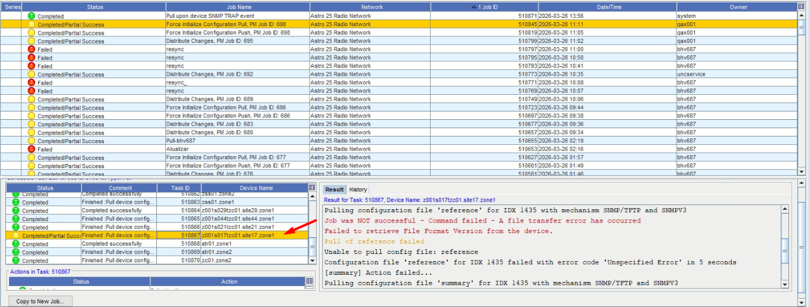This screenshot has height=307, width=810.
Task: Click yellow partial success icon of task 510867
Action: tap(16, 235)
